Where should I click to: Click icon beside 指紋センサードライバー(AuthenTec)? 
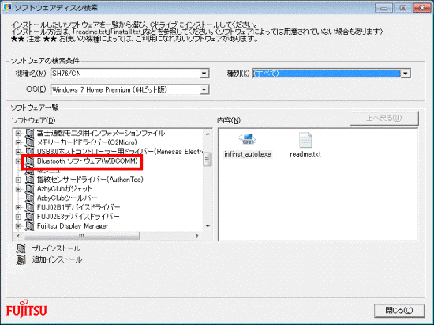pyautogui.click(x=29, y=180)
